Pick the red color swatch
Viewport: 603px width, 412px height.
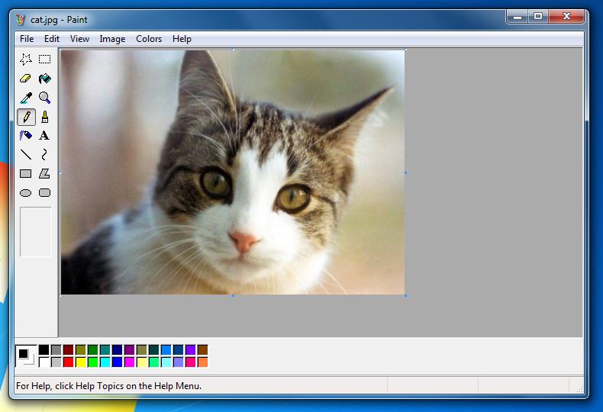tap(69, 362)
